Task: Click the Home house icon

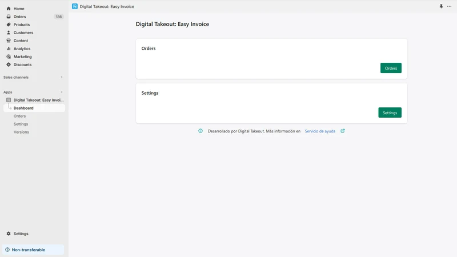Action: [9, 9]
